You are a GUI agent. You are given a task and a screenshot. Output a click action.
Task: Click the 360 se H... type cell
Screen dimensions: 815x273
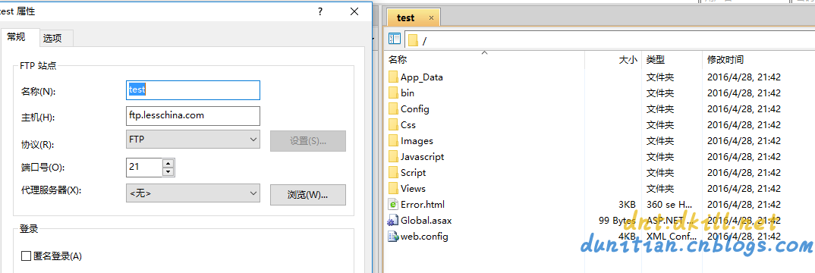pyautogui.click(x=669, y=205)
